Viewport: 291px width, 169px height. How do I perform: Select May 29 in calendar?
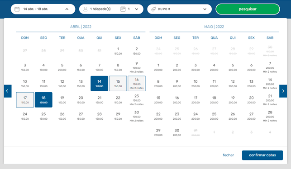tap(158, 132)
